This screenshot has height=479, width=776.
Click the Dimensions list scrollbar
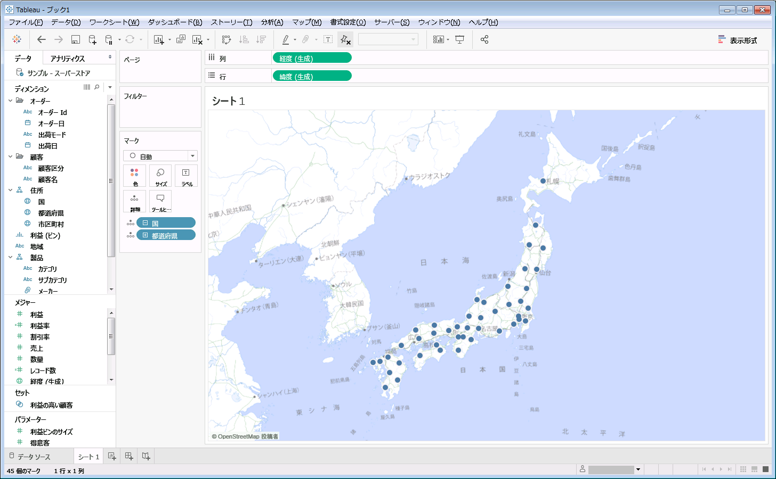pos(111,180)
